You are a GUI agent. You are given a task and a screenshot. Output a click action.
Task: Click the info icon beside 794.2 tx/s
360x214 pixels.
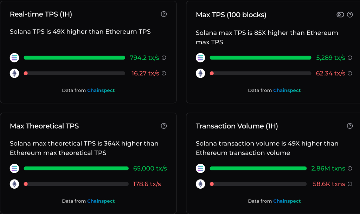click(x=163, y=58)
